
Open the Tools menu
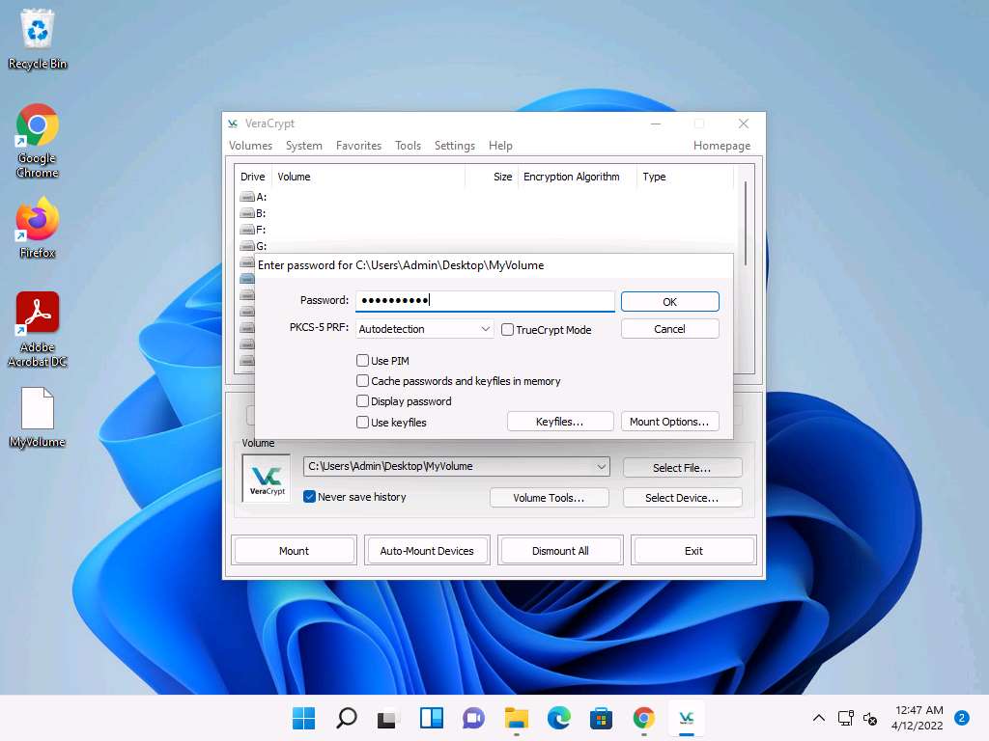408,146
